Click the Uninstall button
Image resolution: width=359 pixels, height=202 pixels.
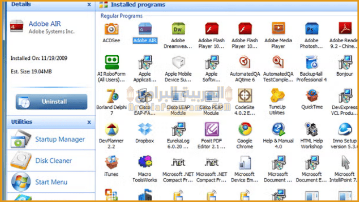51,102
